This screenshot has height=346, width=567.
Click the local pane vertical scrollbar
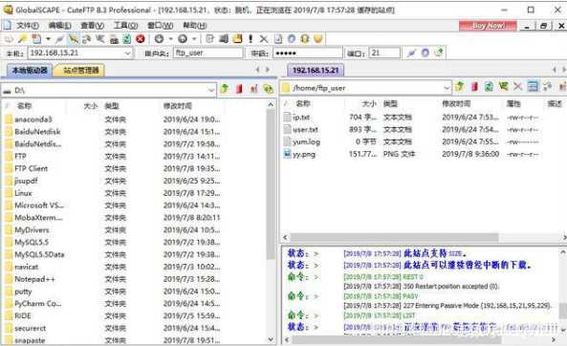tap(271, 184)
